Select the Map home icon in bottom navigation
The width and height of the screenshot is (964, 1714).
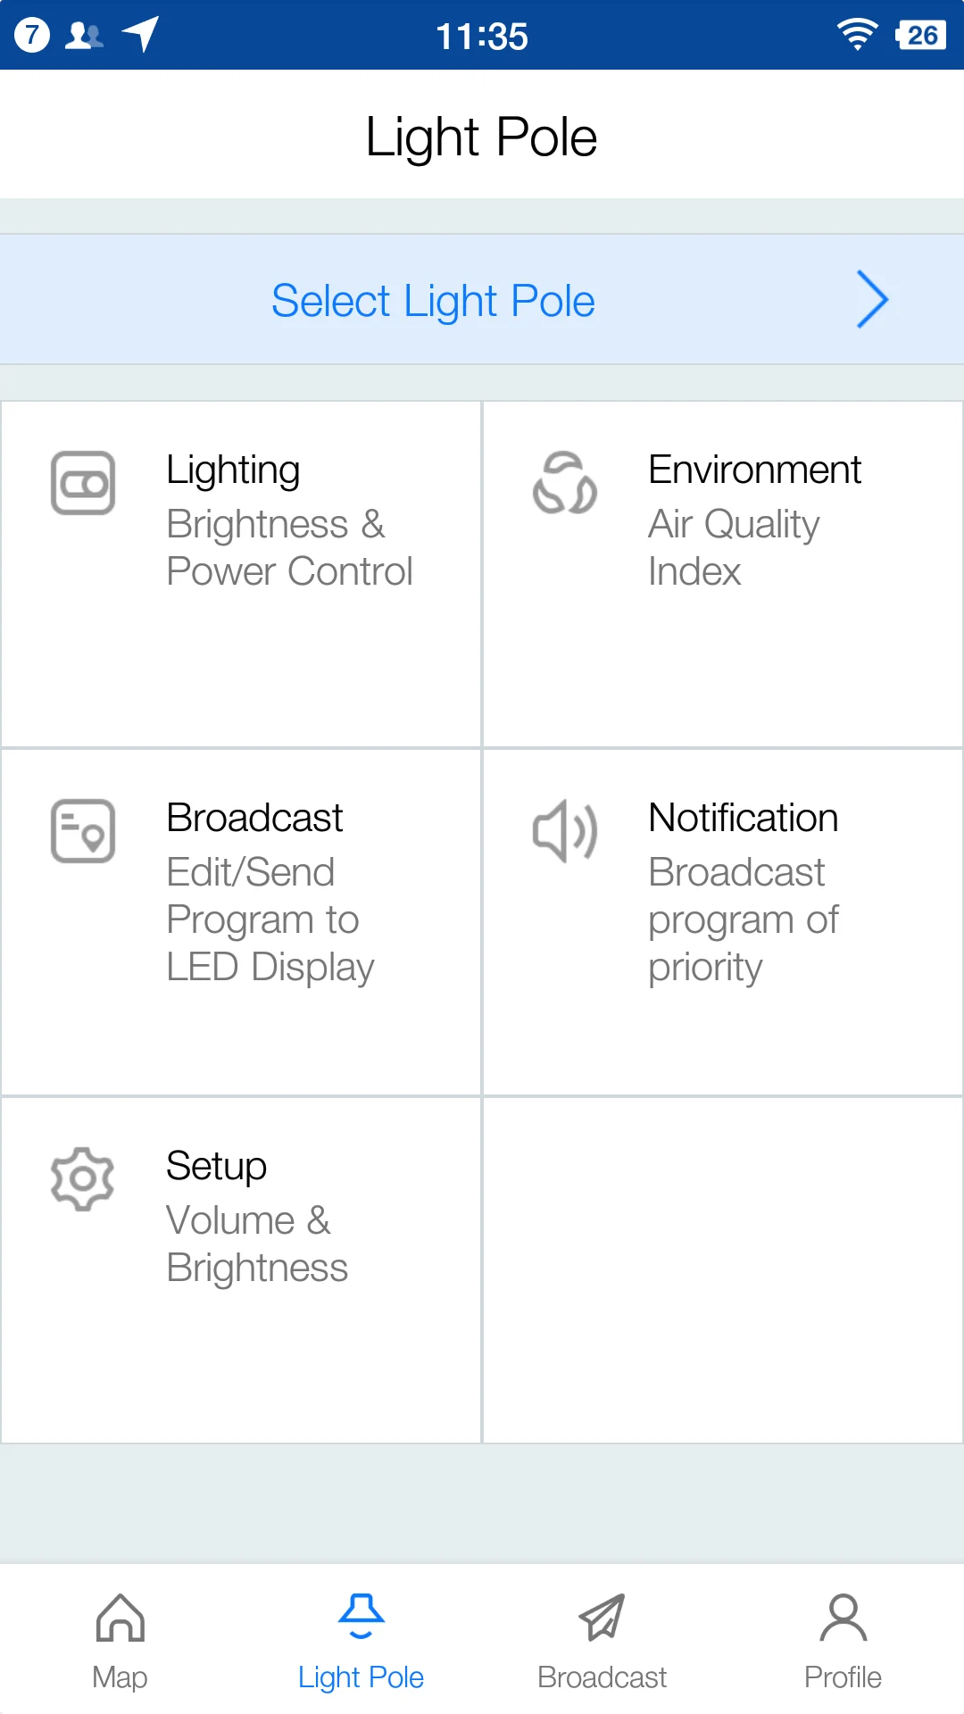[120, 1618]
